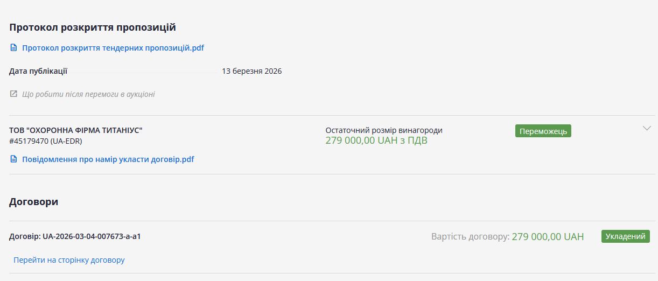The height and width of the screenshot is (281, 658).
Task: Click the PDF document icon beside the tender protocol file
Action: click(x=14, y=48)
